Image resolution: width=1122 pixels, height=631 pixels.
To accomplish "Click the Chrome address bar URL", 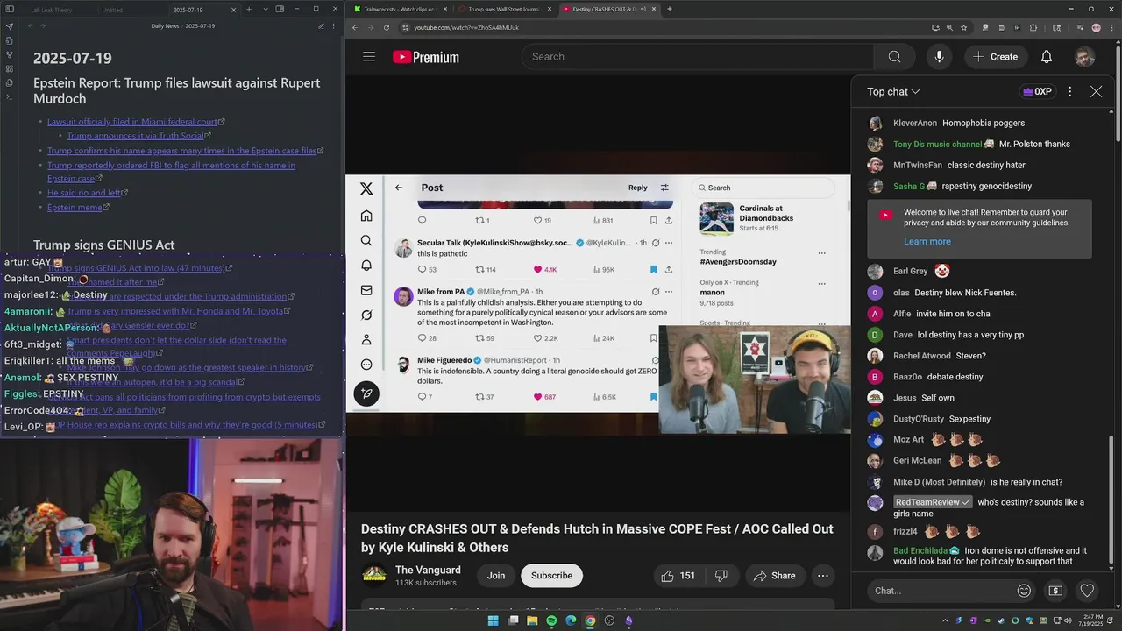I will [x=466, y=27].
